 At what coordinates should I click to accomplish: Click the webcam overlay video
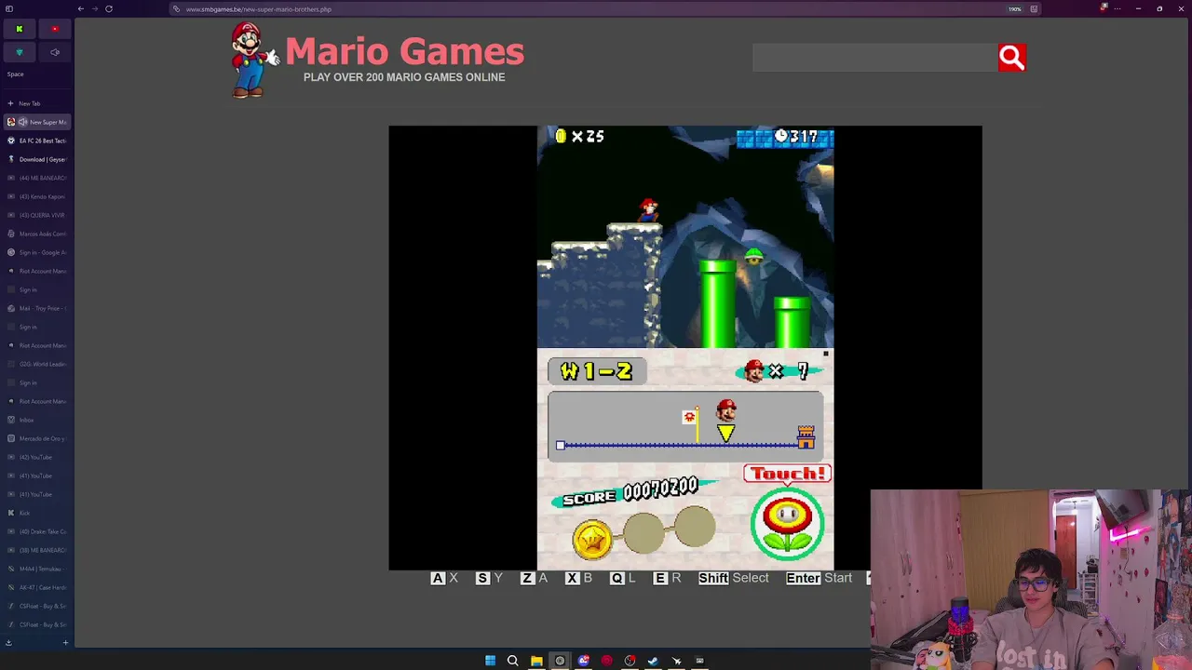point(1031,580)
